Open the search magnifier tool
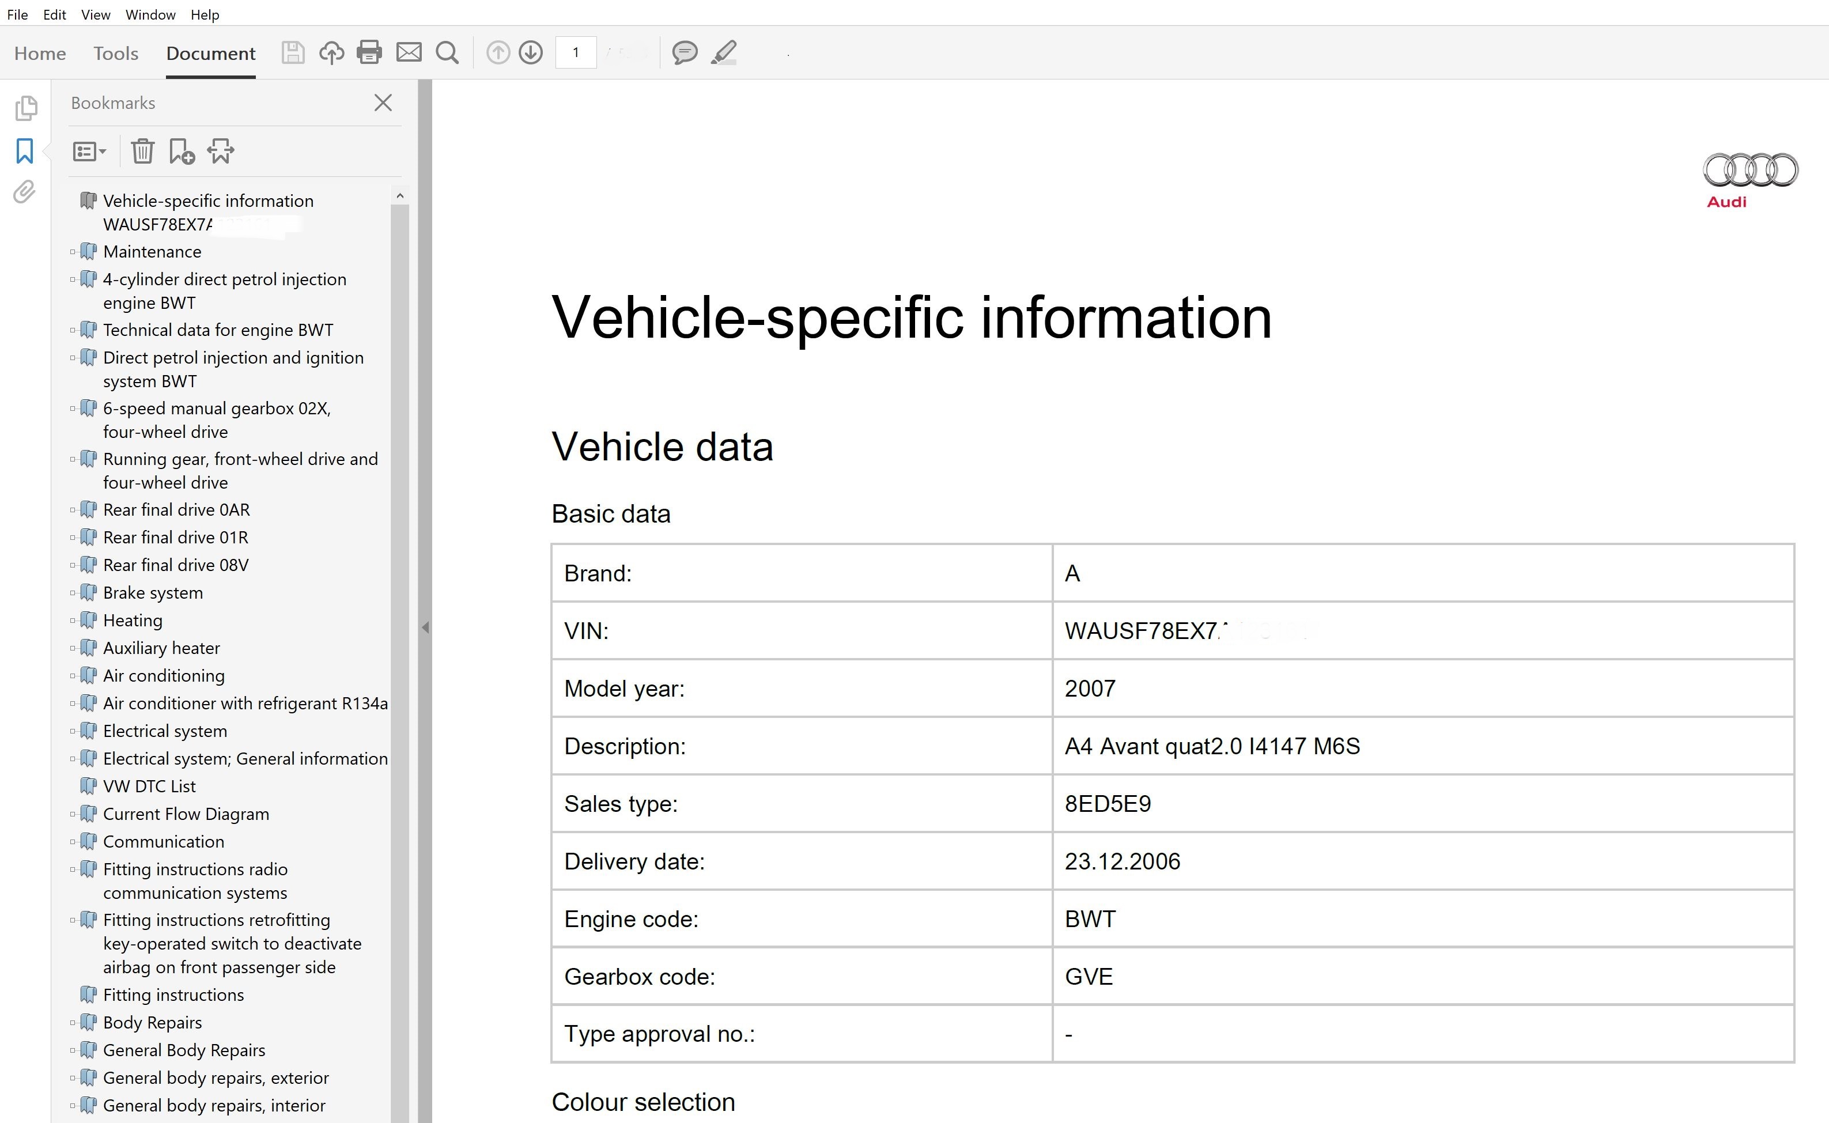The width and height of the screenshot is (1829, 1123). pyautogui.click(x=447, y=53)
